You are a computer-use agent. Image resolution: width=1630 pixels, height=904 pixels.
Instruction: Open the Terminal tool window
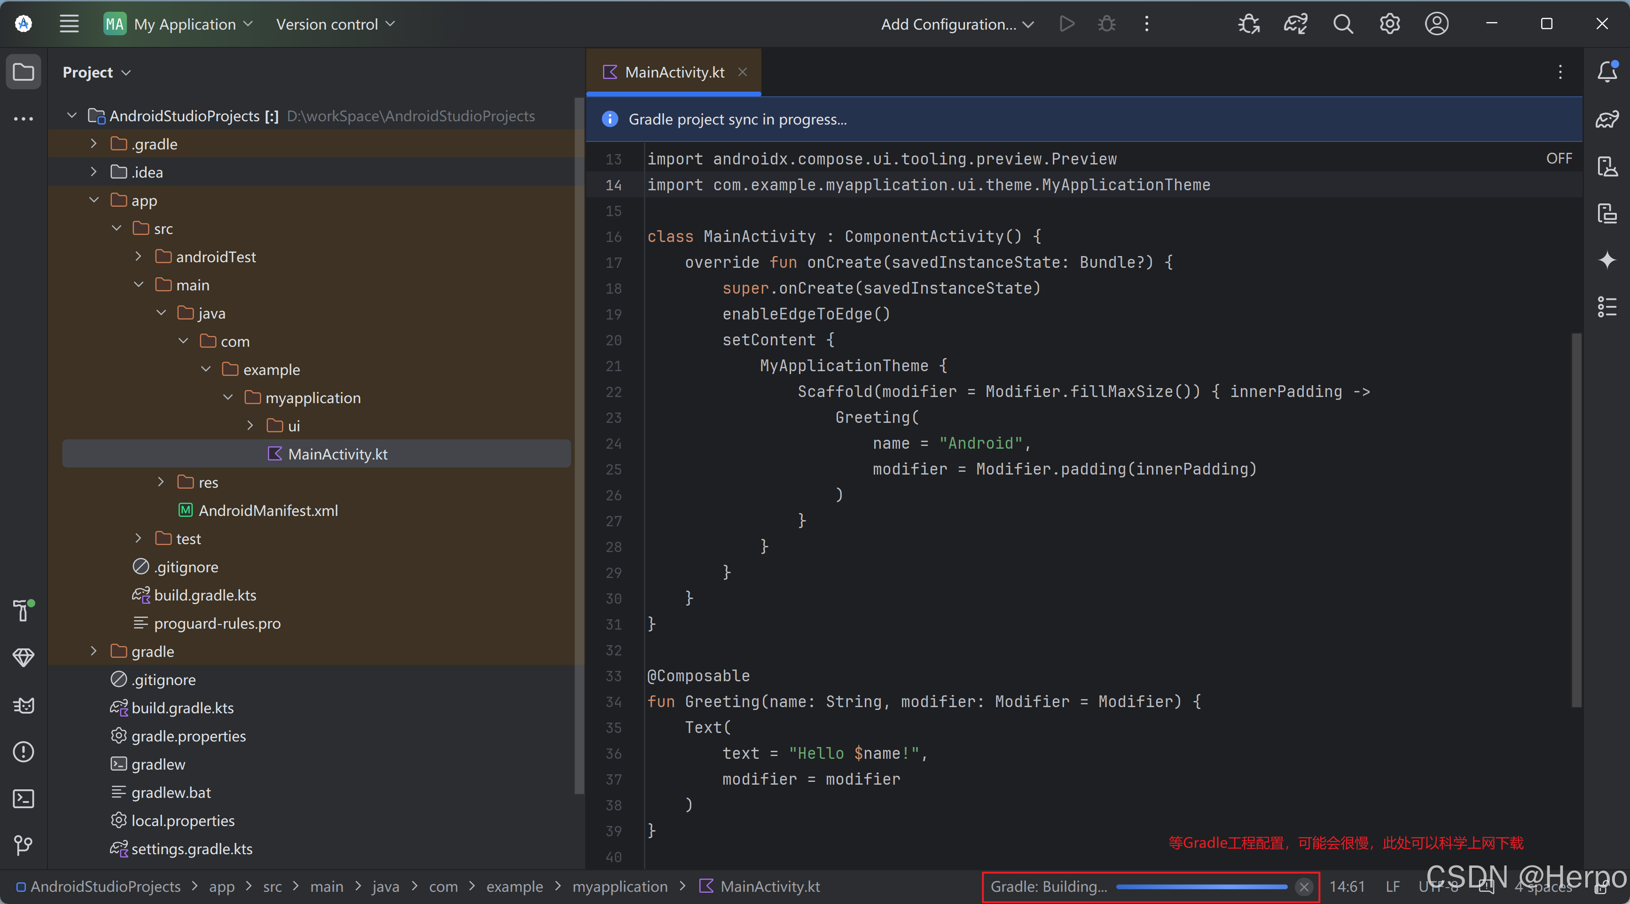pyautogui.click(x=24, y=798)
